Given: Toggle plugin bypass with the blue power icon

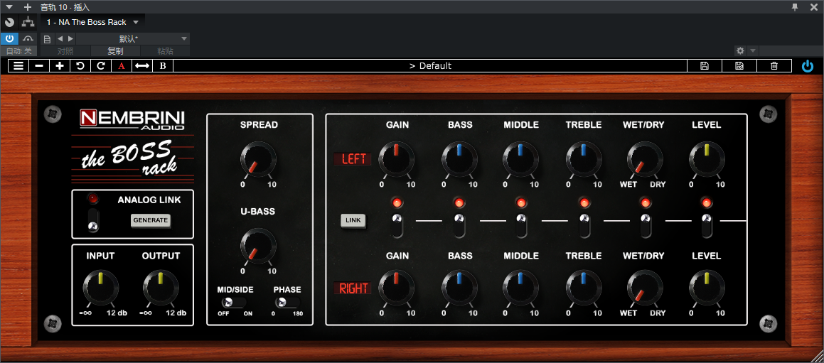Looking at the screenshot, I should click(x=807, y=65).
